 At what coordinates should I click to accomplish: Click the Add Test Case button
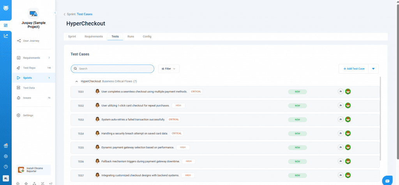(354, 69)
